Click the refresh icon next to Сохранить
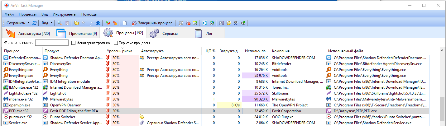446x126 pixels. coord(34,23)
